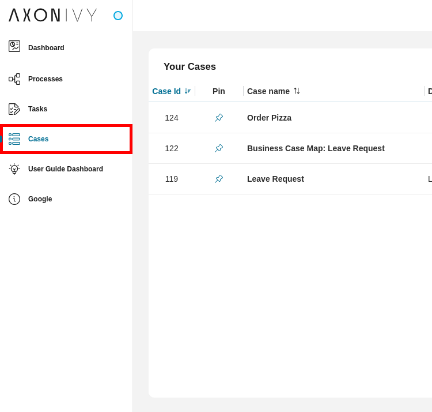The width and height of the screenshot is (432, 412).
Task: Click the User Guide lightbulb icon
Action: (x=14, y=169)
